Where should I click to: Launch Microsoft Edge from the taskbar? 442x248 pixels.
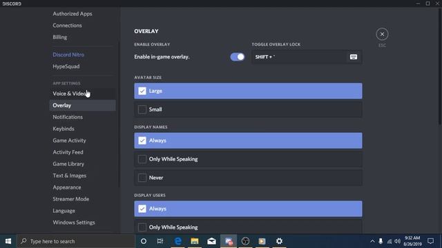178,241
